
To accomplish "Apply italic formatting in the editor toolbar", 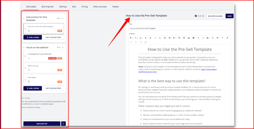I will click(155, 38).
